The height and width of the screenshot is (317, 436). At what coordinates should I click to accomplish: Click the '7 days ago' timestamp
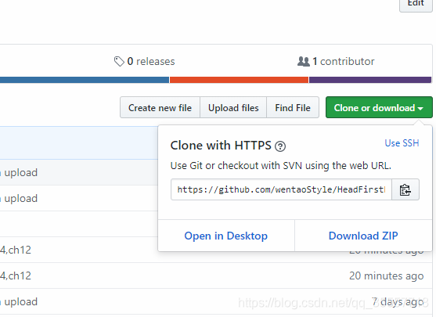(x=398, y=301)
